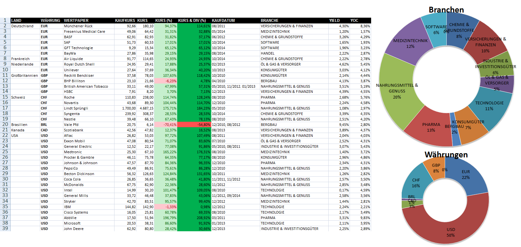Select the "HANDEL" sector cell
This screenshot has width=521, height=247.
(294, 53)
